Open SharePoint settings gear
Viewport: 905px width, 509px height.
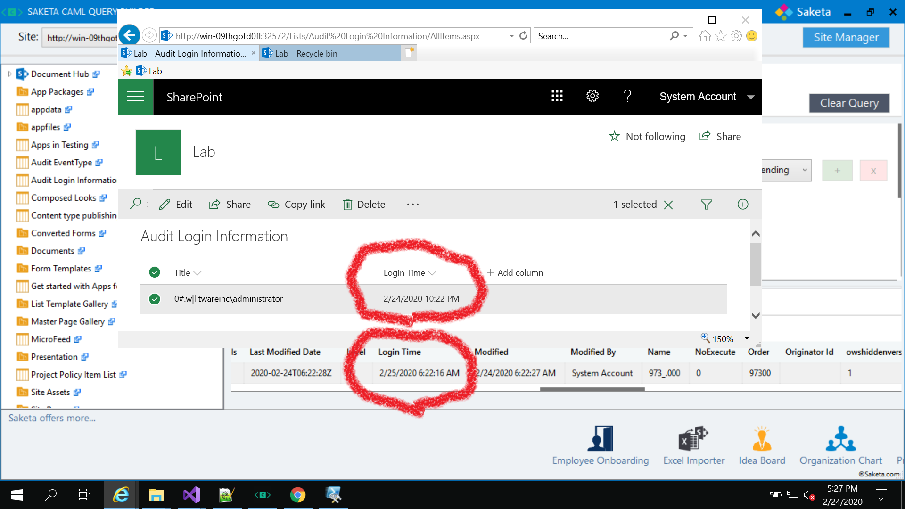point(592,96)
